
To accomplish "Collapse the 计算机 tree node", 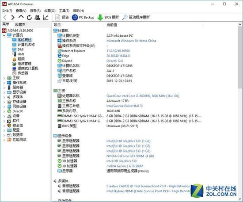I will click(4, 35).
